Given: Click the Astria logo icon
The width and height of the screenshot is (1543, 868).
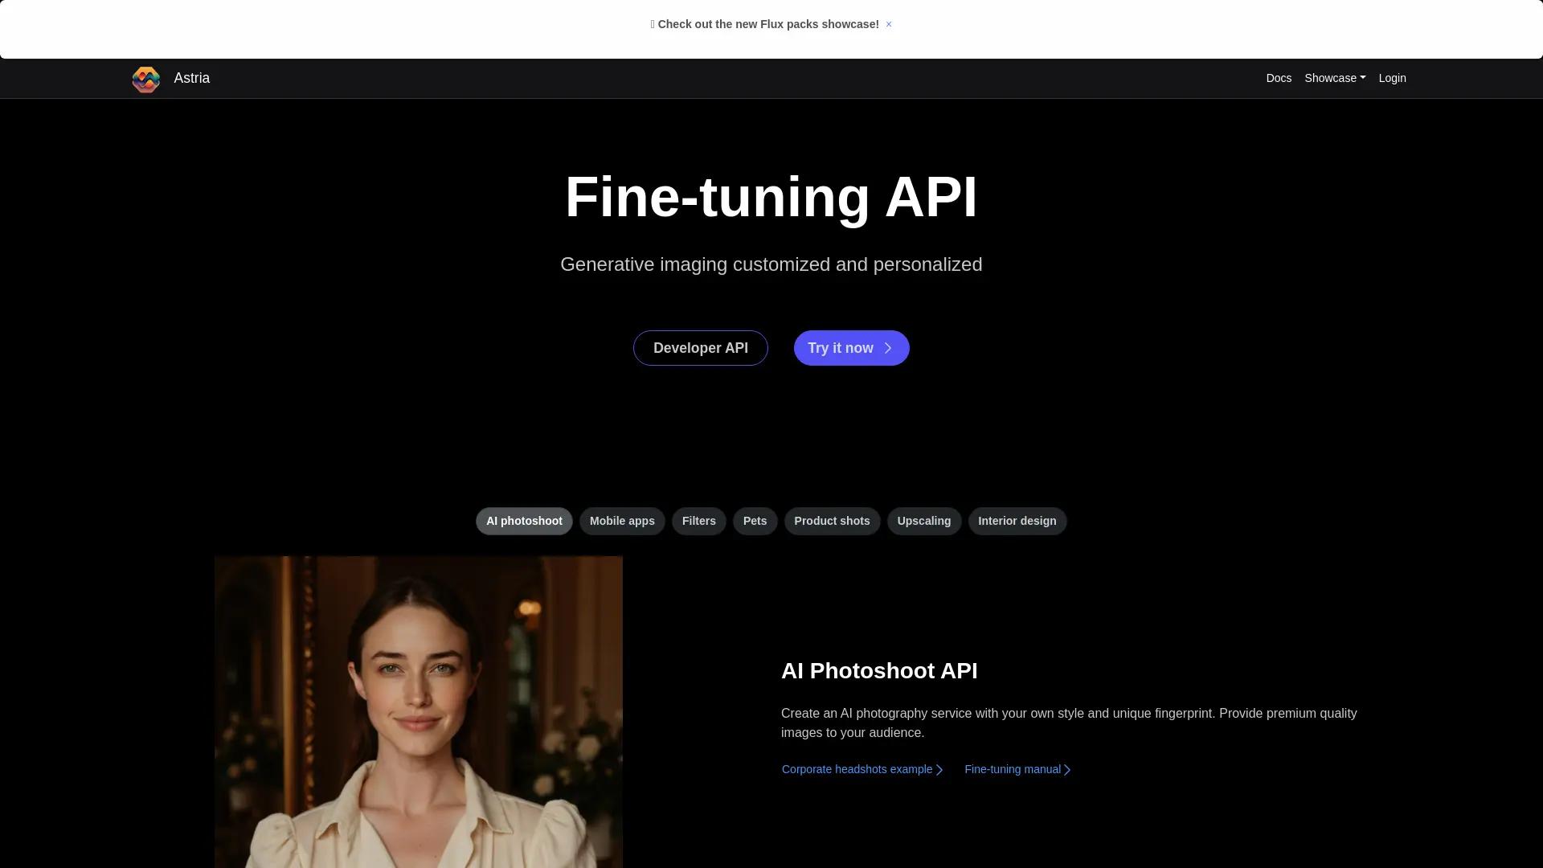Looking at the screenshot, I should (x=145, y=79).
